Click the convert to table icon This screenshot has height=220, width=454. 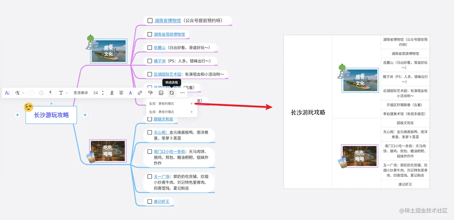[171, 93]
